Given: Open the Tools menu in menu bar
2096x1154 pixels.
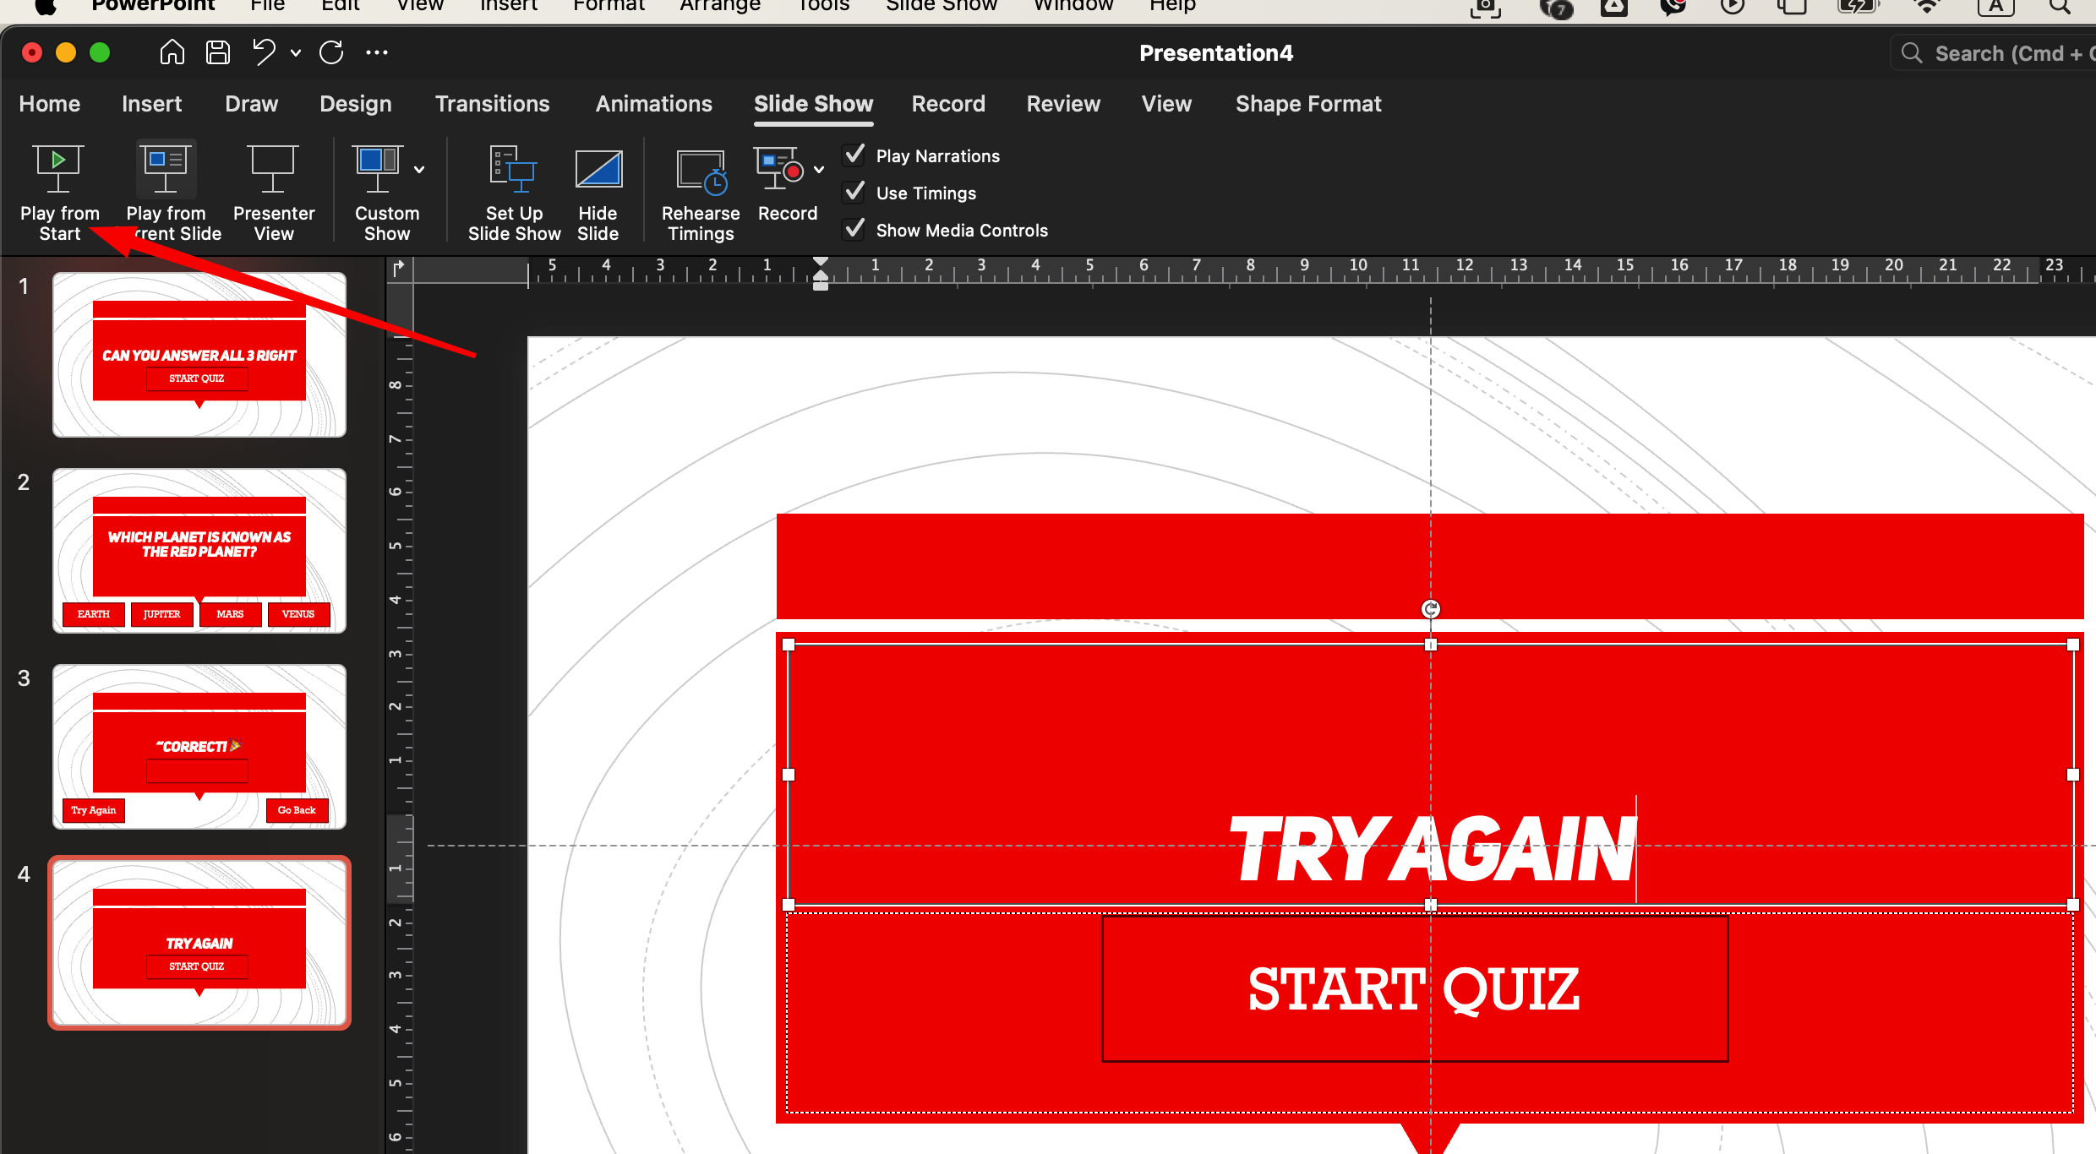Looking at the screenshot, I should 823,6.
